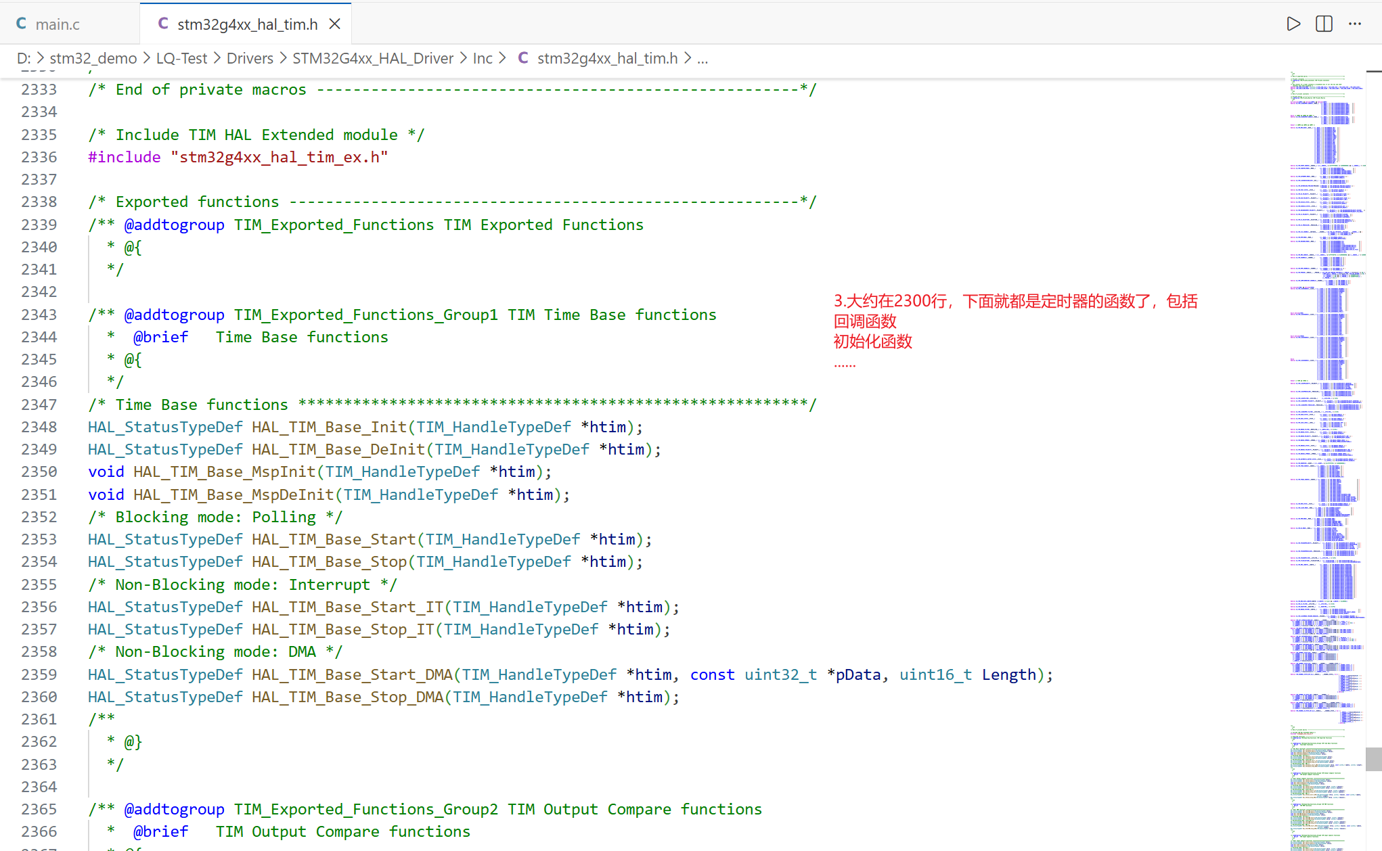Expand the Drivers breadcrumb segment
The image size is (1382, 851).
(x=250, y=58)
